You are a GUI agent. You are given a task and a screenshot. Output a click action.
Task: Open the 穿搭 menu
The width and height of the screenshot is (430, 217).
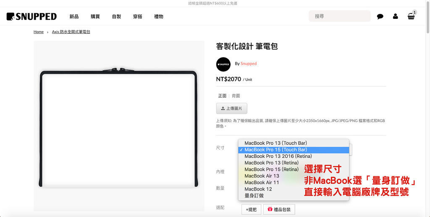click(138, 16)
